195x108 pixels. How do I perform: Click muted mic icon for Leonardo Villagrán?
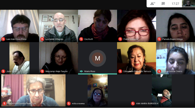pos(42,39)
